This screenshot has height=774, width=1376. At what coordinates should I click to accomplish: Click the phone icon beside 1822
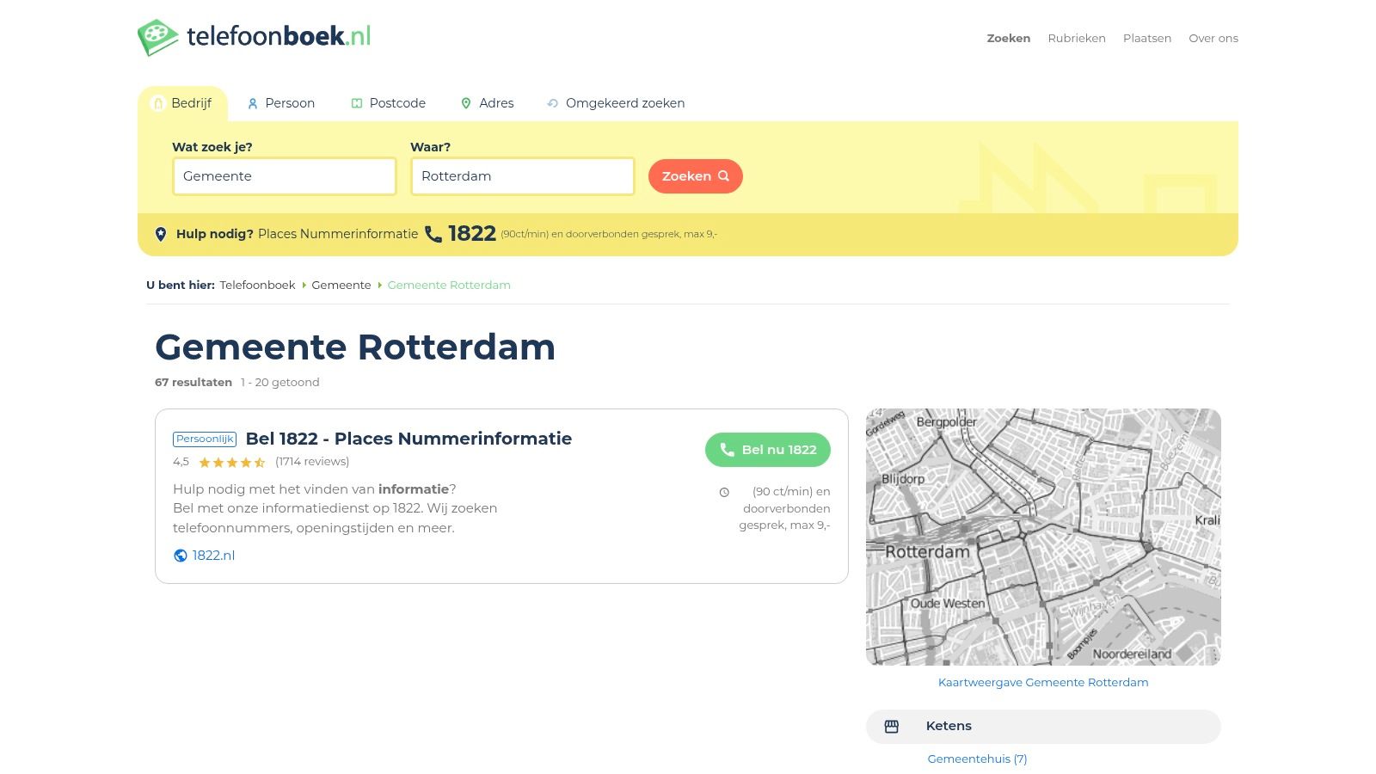[x=433, y=234]
